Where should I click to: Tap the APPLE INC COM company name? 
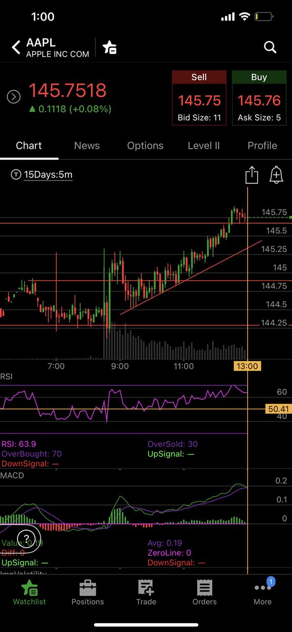point(57,54)
